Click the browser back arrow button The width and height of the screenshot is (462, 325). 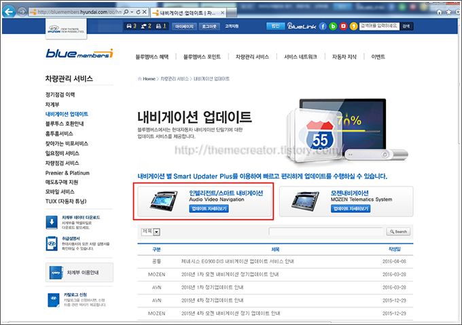[9, 12]
